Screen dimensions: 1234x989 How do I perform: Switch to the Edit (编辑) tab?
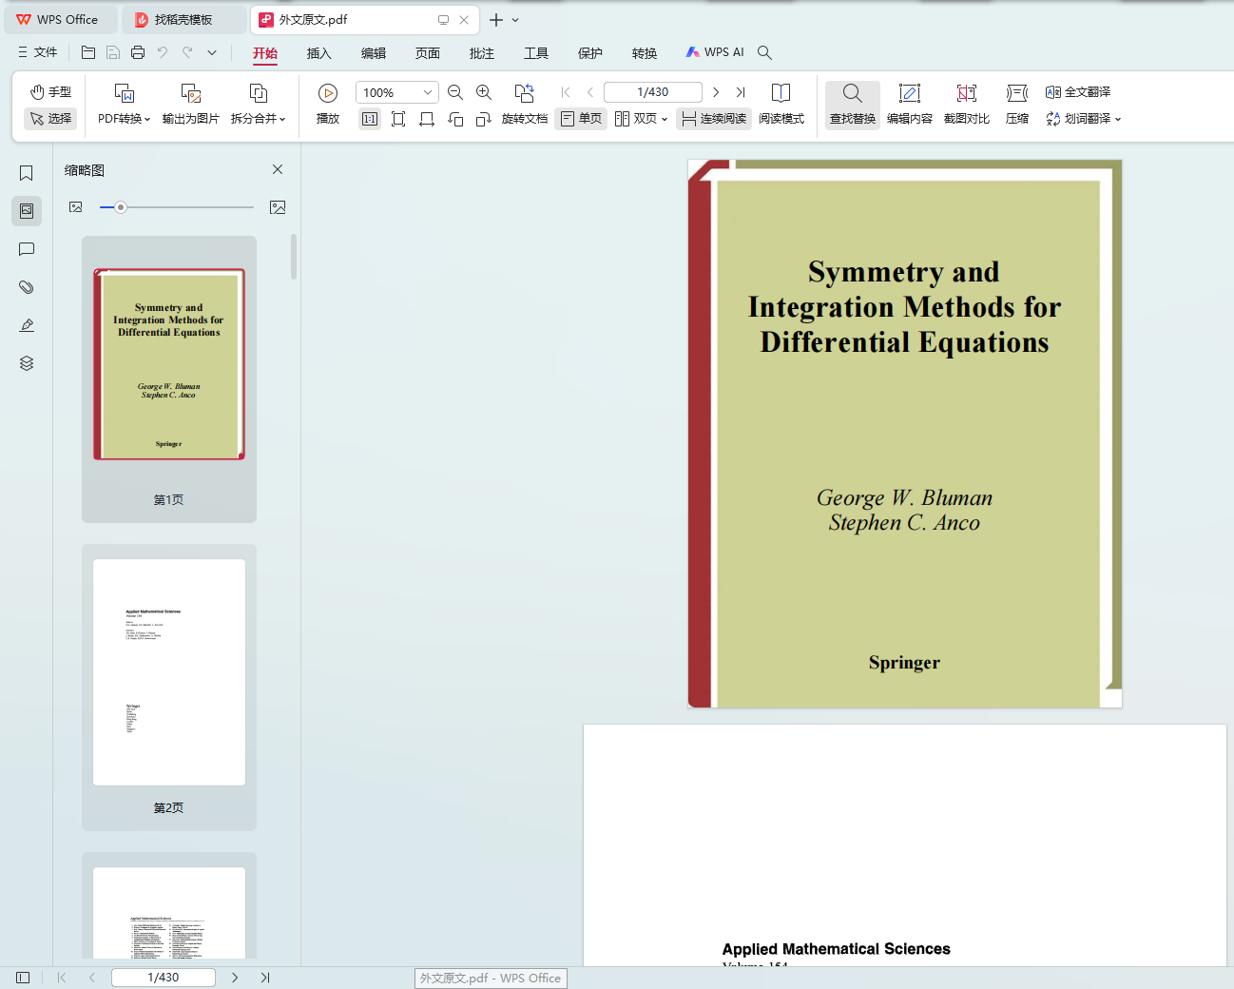[374, 53]
